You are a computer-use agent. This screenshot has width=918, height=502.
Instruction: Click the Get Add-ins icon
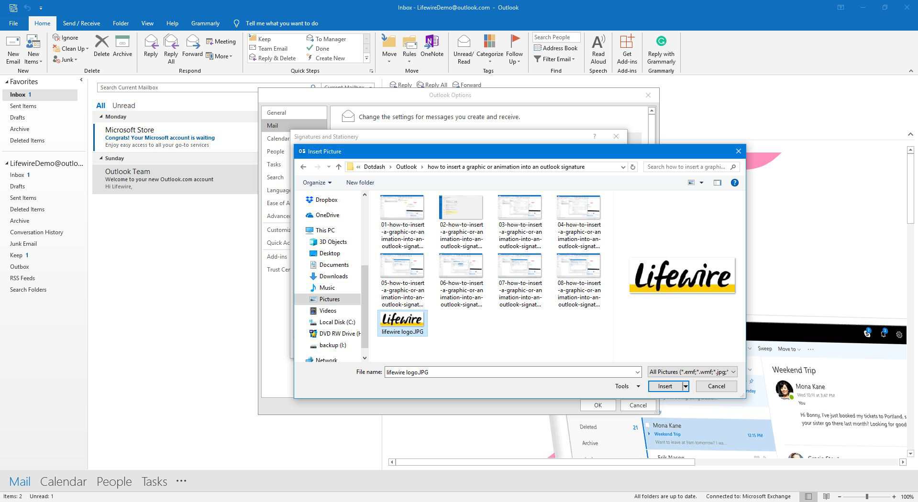click(627, 49)
